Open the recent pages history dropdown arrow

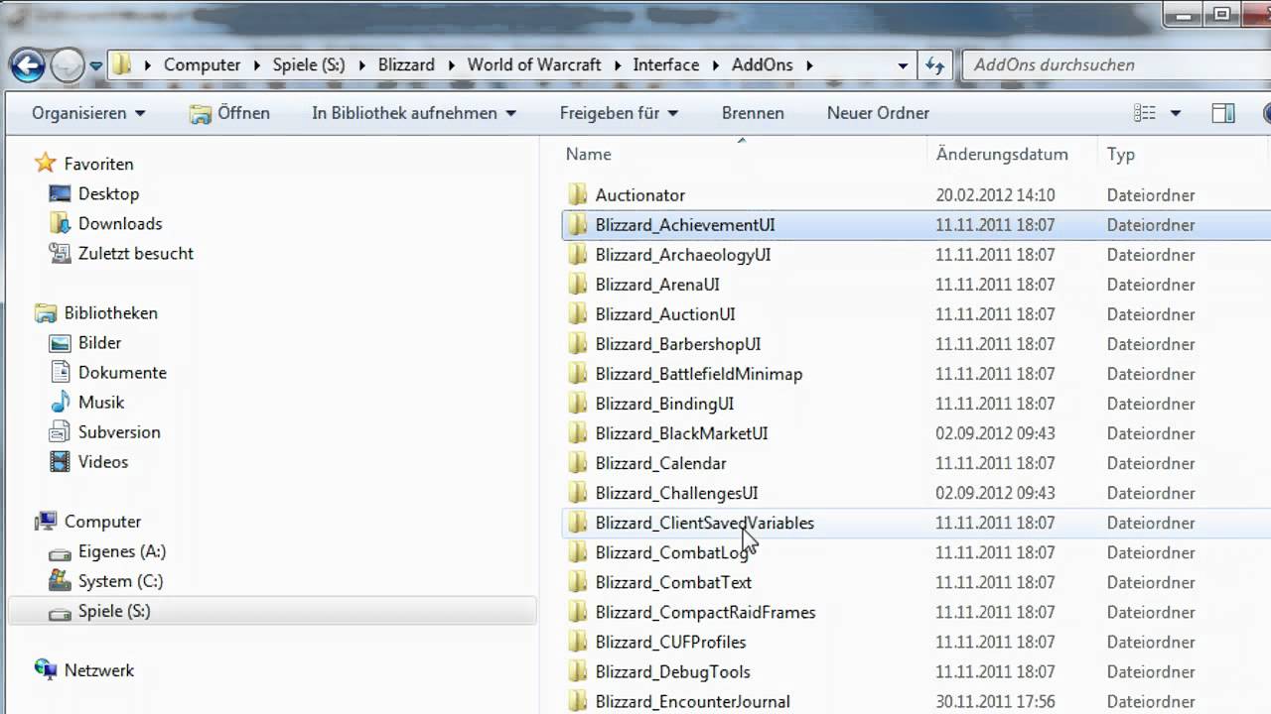(96, 65)
